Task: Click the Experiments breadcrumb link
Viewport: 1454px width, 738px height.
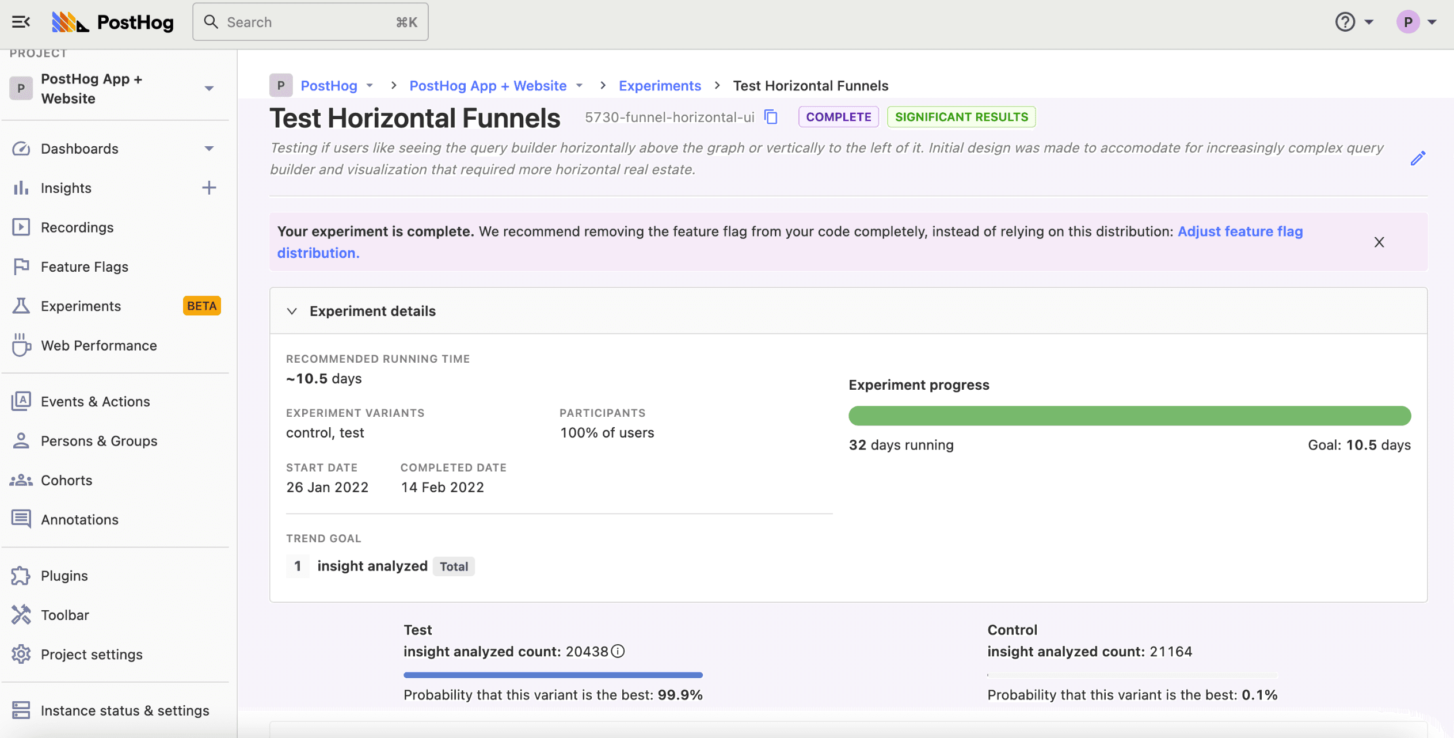Action: (x=660, y=85)
